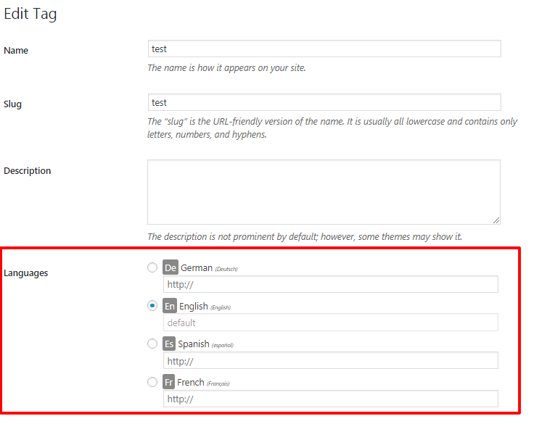Focus the German URL input field
534x424 pixels.
[331, 284]
